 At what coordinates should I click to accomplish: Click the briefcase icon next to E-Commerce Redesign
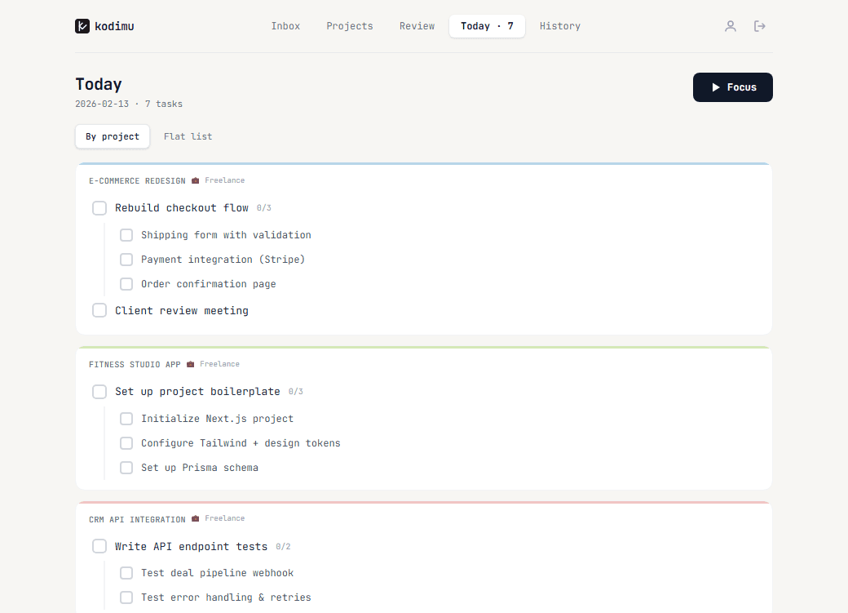[195, 180]
